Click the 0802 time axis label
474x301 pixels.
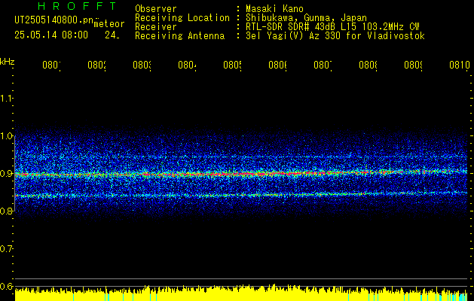tap(96, 65)
